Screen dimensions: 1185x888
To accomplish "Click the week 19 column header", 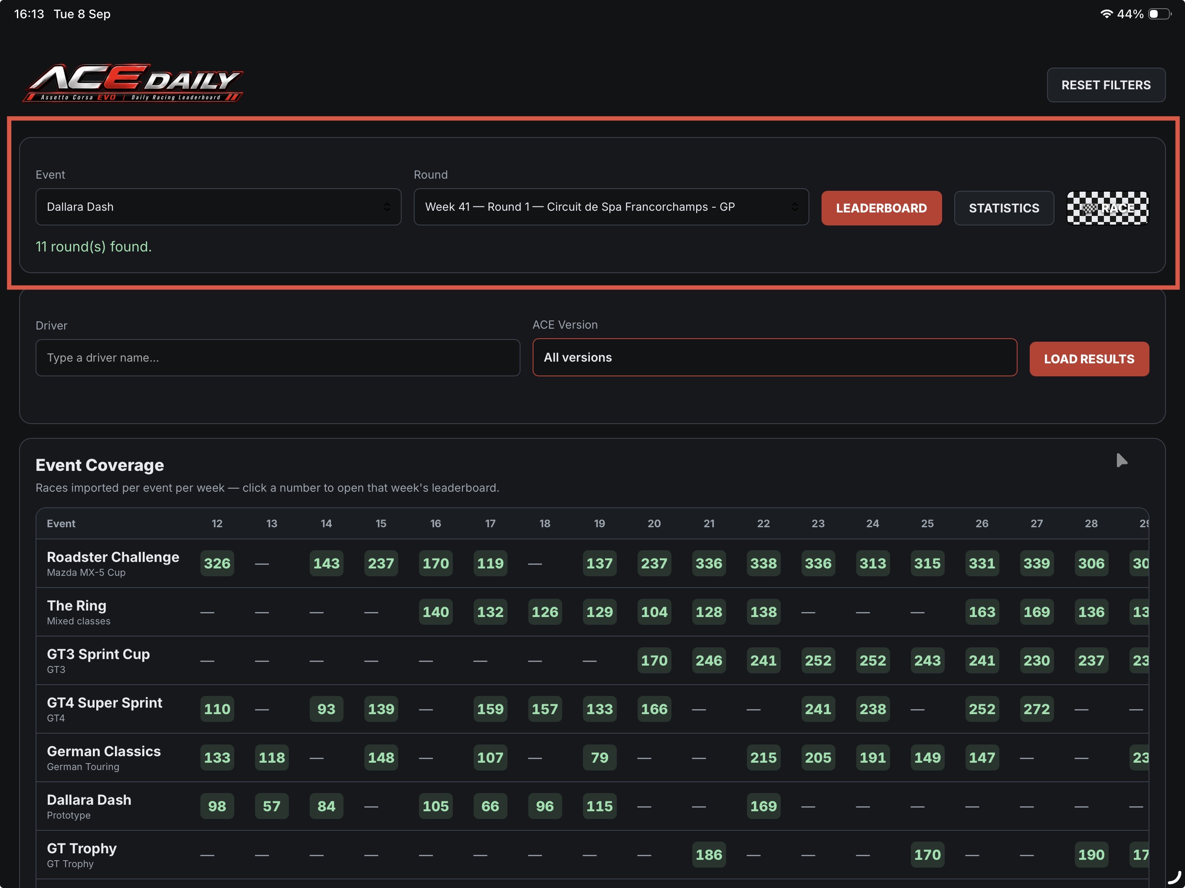I will click(x=599, y=523).
